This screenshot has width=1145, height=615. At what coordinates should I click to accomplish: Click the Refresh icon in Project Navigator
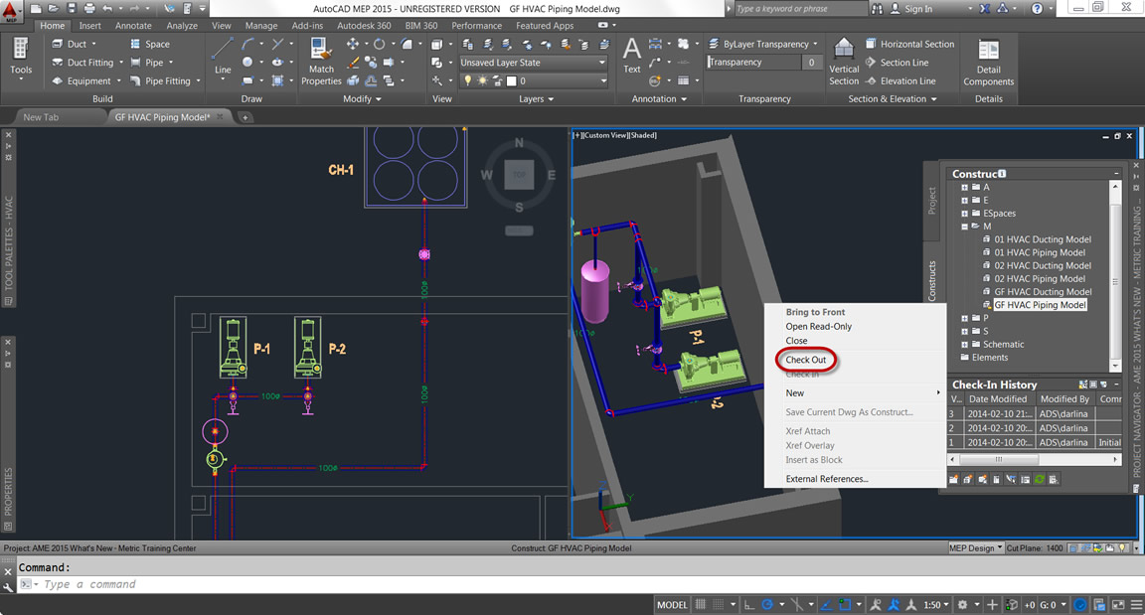(x=1039, y=479)
